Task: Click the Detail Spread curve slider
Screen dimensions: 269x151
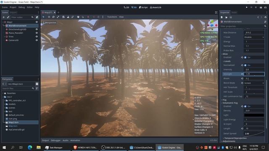Action: [254, 133]
